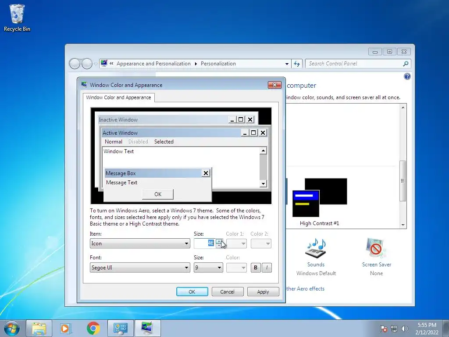Click the item Size input field
The width and height of the screenshot is (449, 337).
(205, 244)
